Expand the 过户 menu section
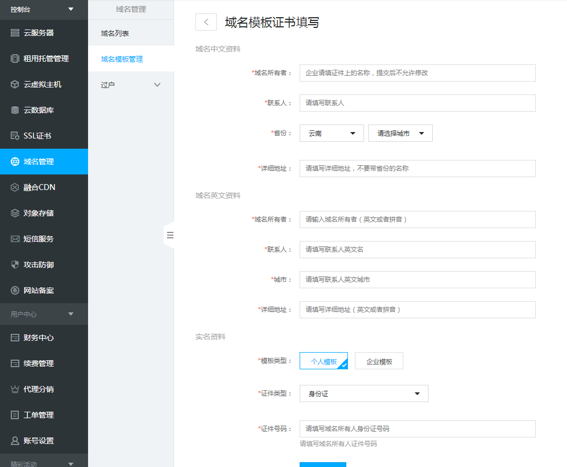This screenshot has width=567, height=467. coord(130,84)
